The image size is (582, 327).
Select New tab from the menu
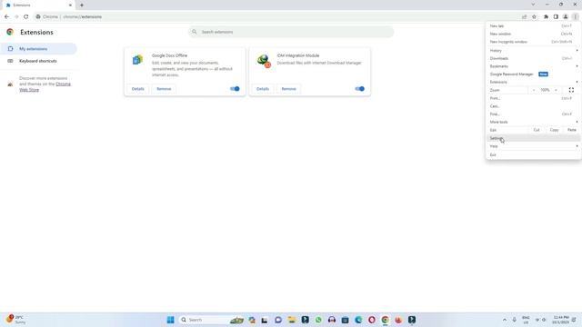tap(534, 26)
